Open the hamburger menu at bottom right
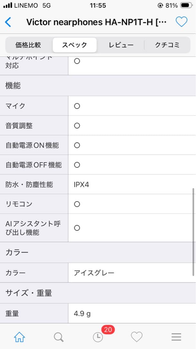The height and width of the screenshot is (349, 196). tap(176, 337)
